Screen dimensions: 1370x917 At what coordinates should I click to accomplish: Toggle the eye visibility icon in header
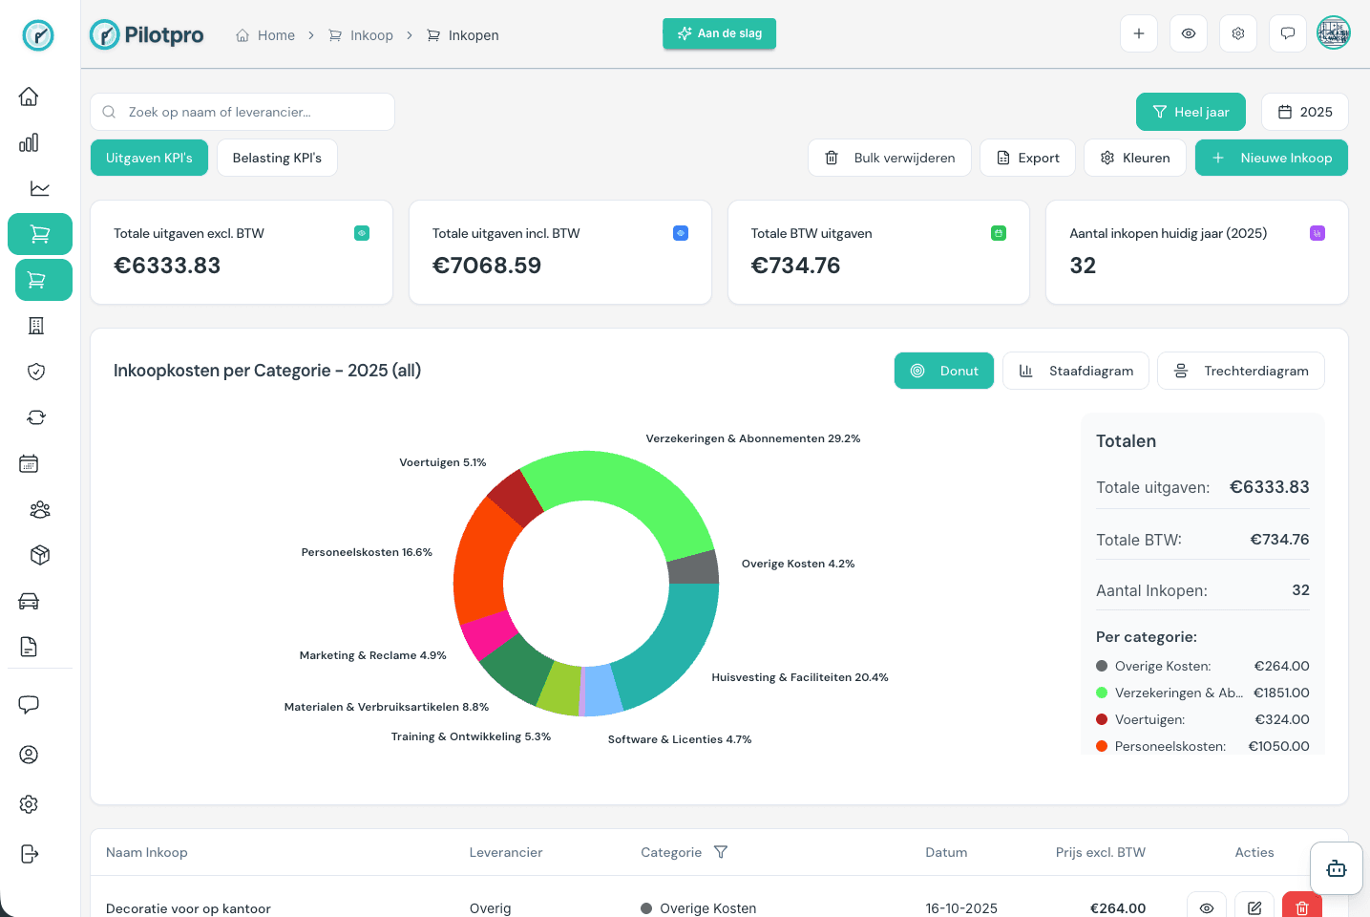1189,33
